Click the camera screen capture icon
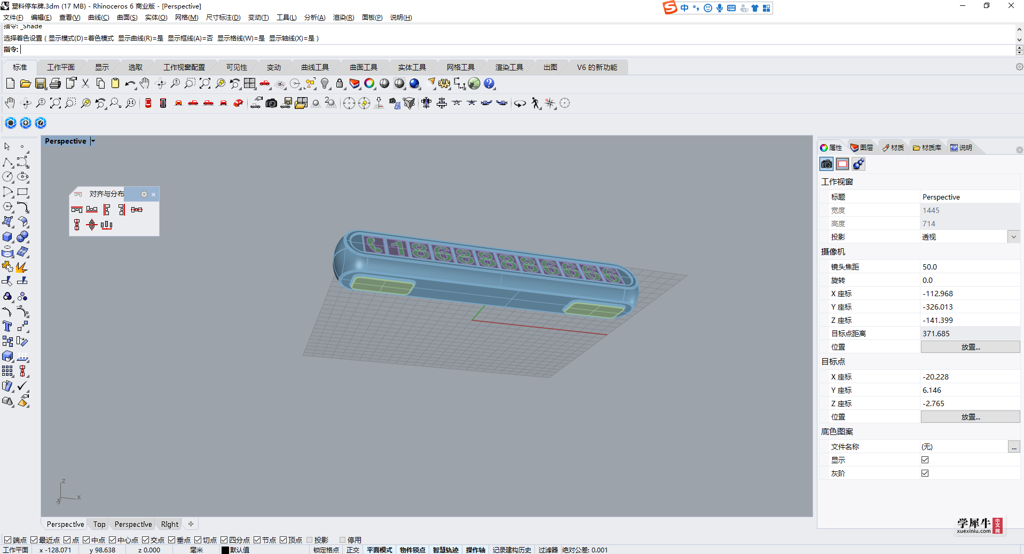Image resolution: width=1024 pixels, height=554 pixels. [271, 103]
